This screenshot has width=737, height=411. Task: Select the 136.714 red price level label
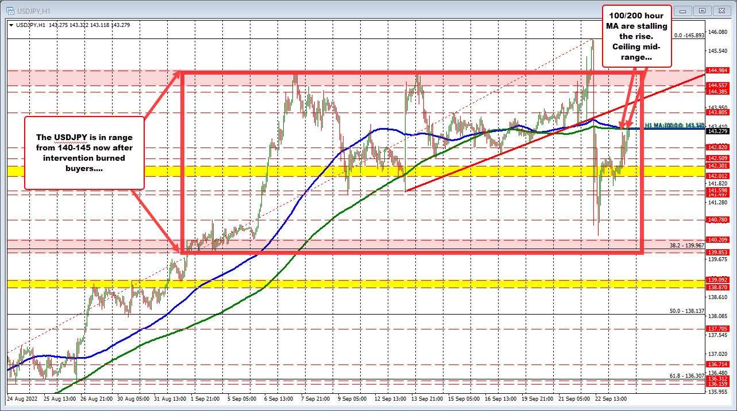coord(717,365)
